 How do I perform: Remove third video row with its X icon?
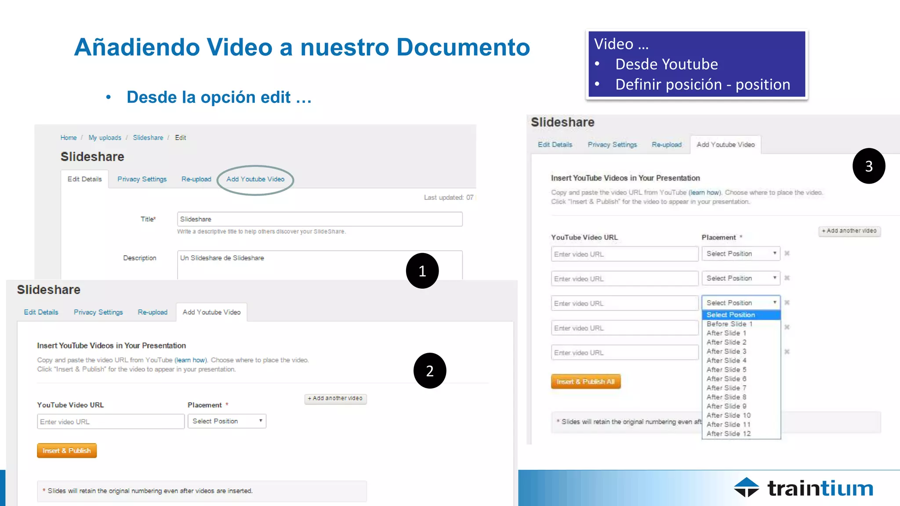pyautogui.click(x=787, y=303)
